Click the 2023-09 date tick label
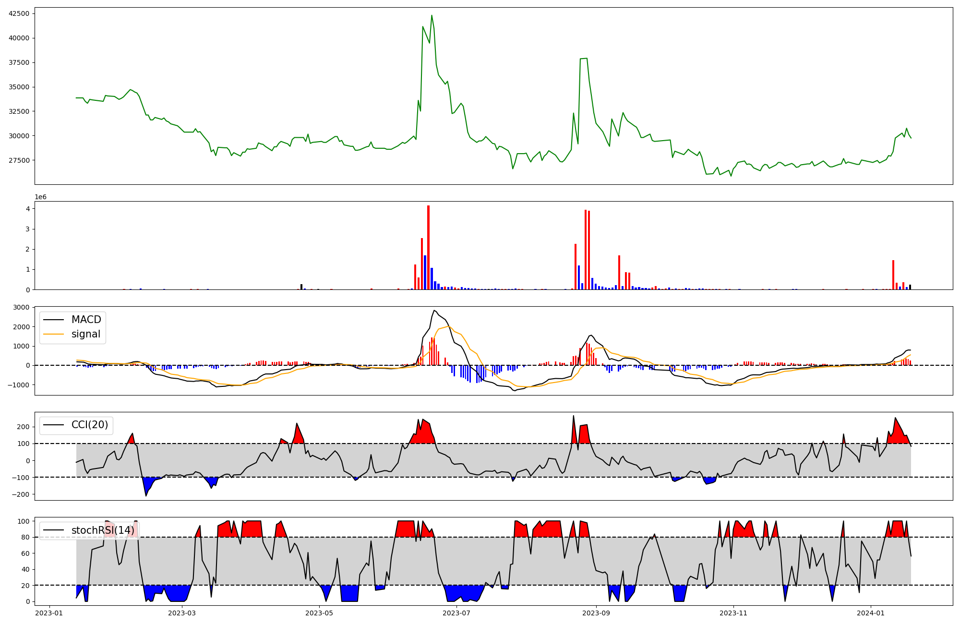960x624 pixels. pyautogui.click(x=596, y=612)
